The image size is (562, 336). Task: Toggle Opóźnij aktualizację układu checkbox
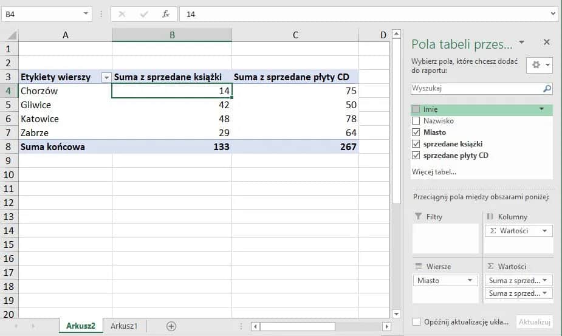[416, 322]
